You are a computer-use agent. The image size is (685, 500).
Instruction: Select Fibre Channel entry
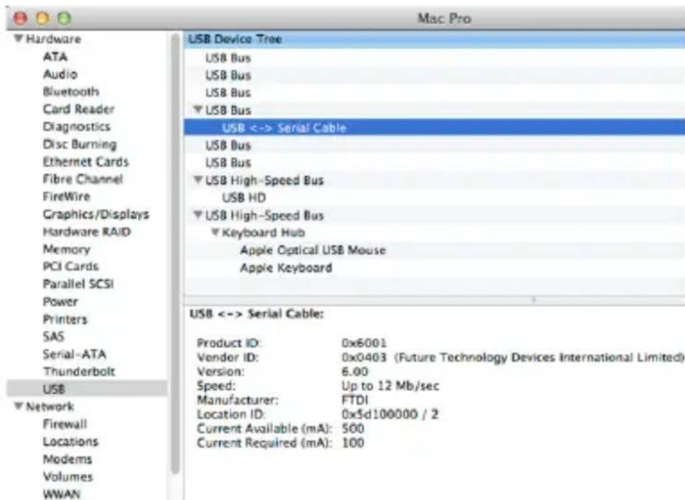coord(83,179)
